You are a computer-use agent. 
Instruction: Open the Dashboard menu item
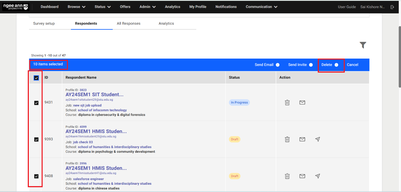pyautogui.click(x=50, y=7)
